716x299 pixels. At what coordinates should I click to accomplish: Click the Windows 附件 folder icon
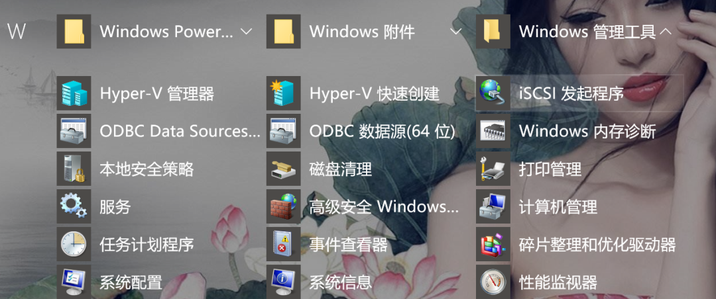click(284, 32)
